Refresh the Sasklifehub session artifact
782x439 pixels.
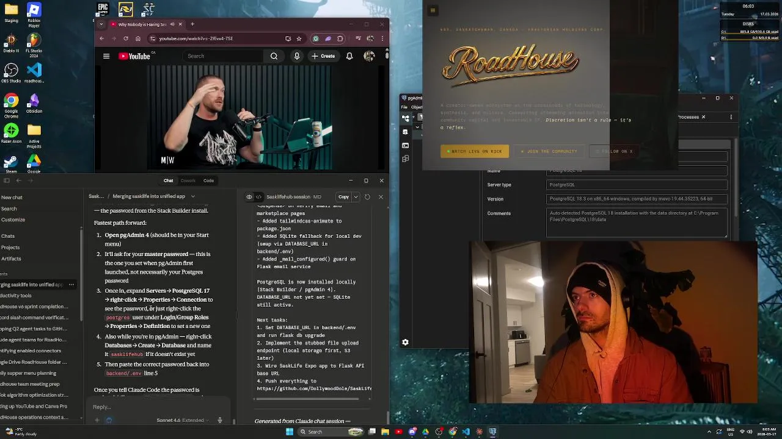click(367, 197)
